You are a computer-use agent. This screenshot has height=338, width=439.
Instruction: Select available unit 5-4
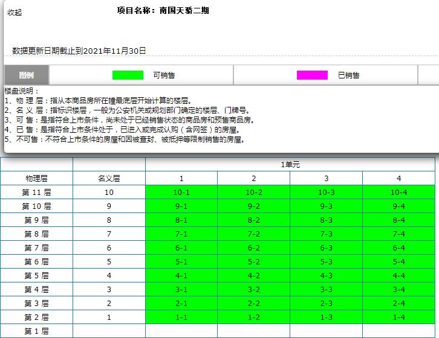point(398,262)
